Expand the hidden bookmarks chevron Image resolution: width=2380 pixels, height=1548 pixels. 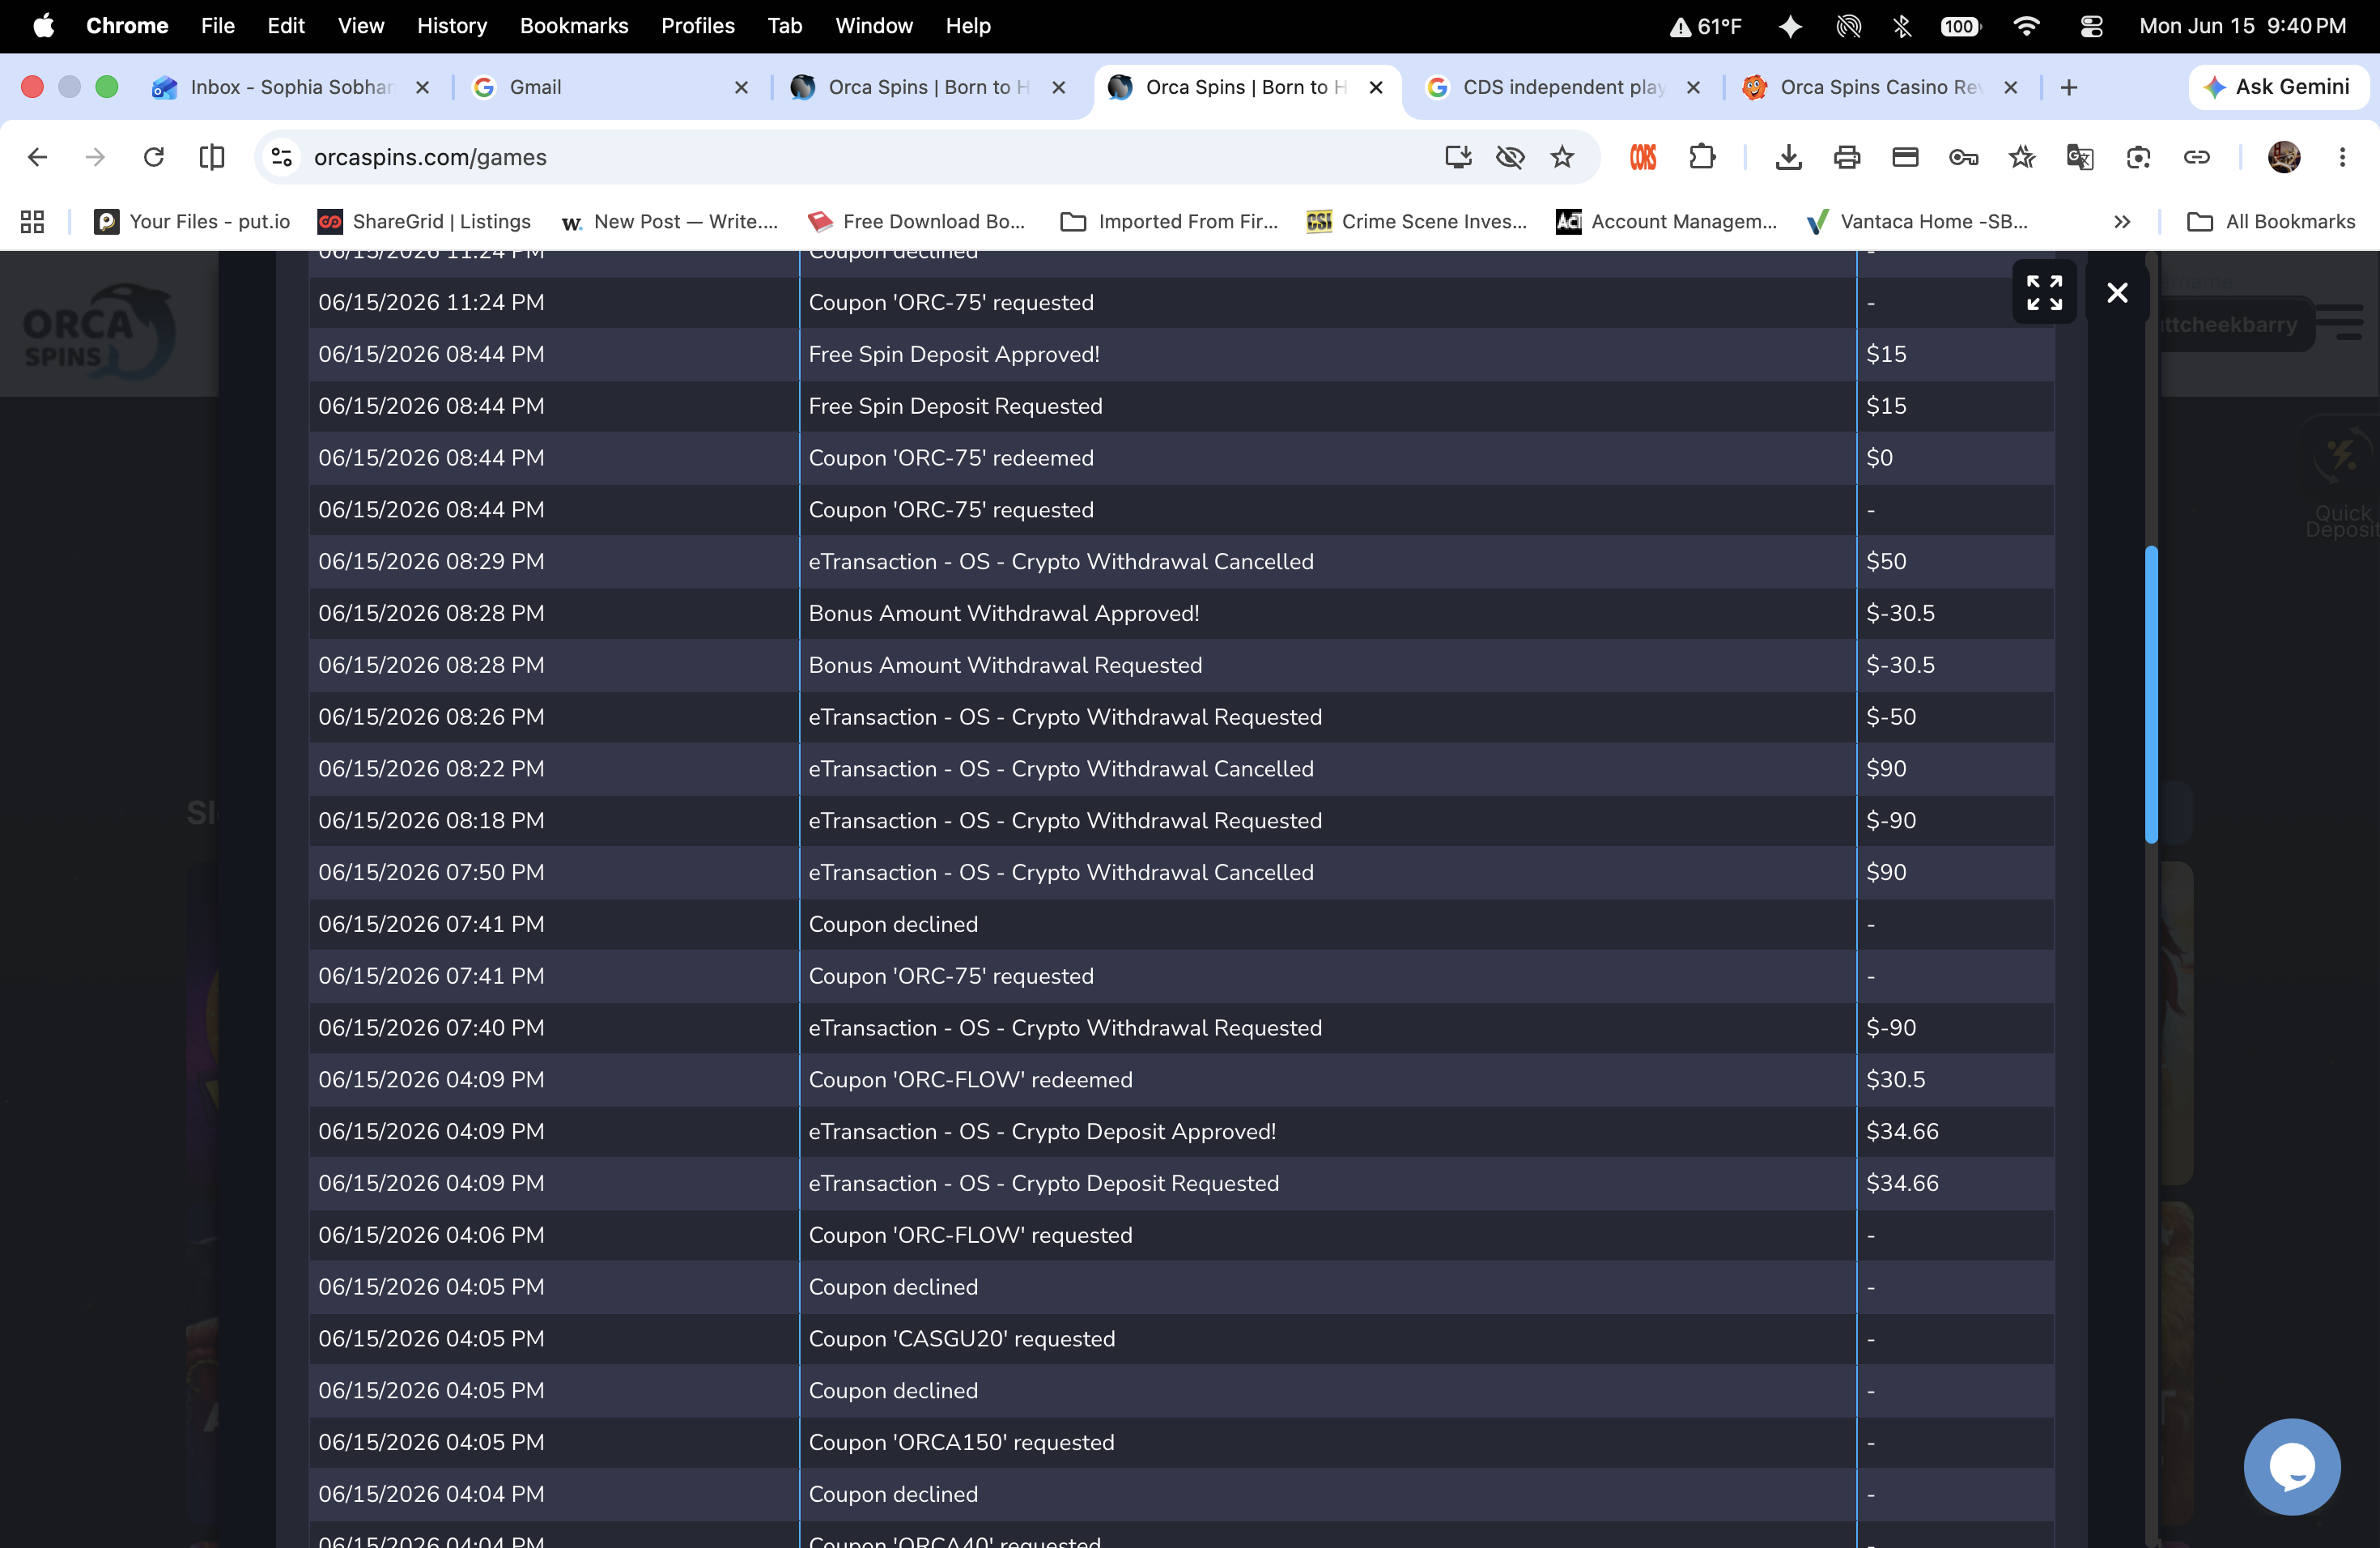pos(2122,222)
